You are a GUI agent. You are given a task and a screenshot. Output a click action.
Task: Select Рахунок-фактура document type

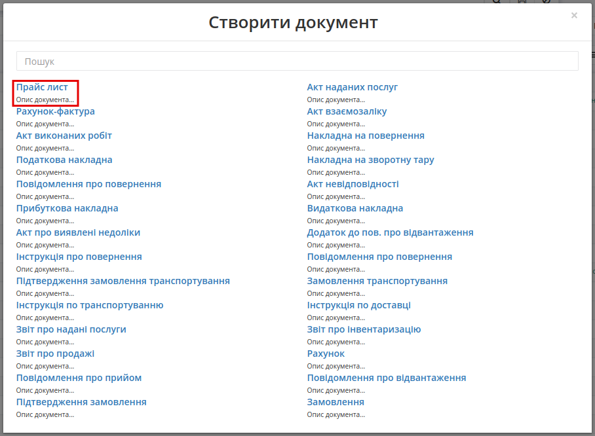[56, 111]
